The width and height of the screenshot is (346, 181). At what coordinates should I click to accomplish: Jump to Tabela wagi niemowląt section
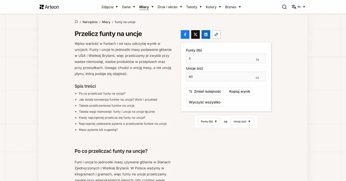click(x=117, y=111)
